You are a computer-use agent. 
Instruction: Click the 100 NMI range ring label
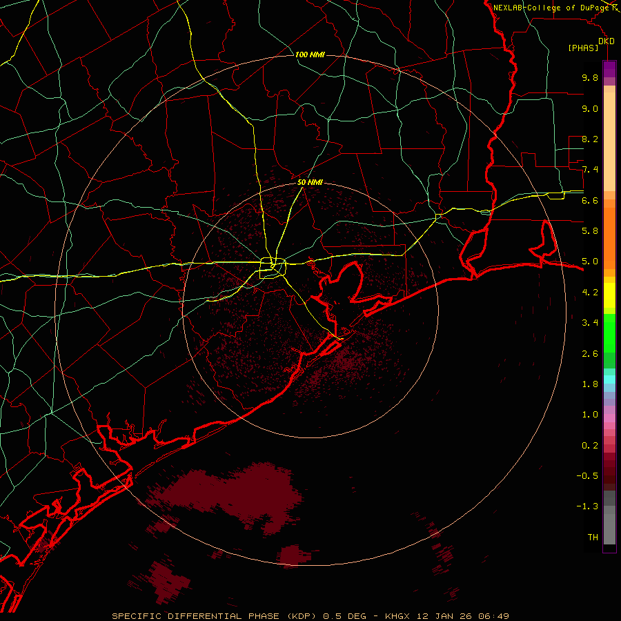click(x=310, y=55)
